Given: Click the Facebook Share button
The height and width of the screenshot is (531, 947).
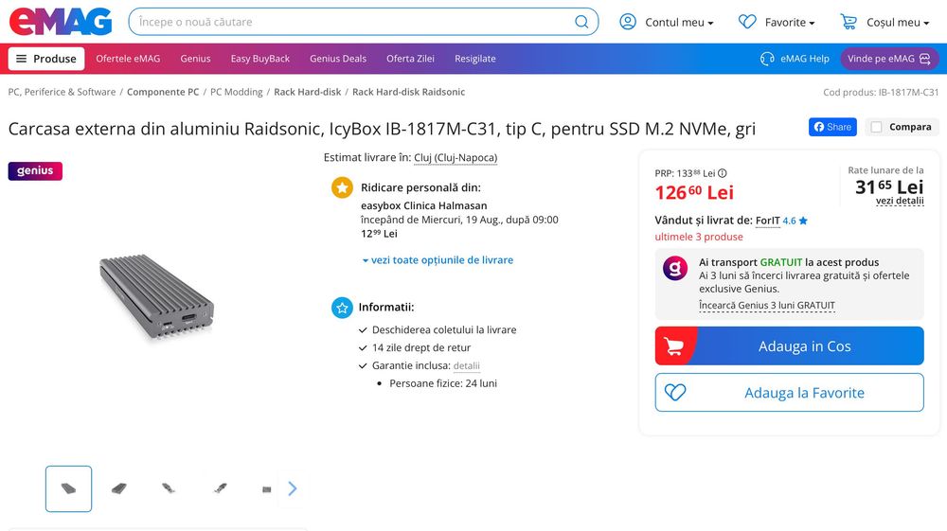Looking at the screenshot, I should [832, 127].
